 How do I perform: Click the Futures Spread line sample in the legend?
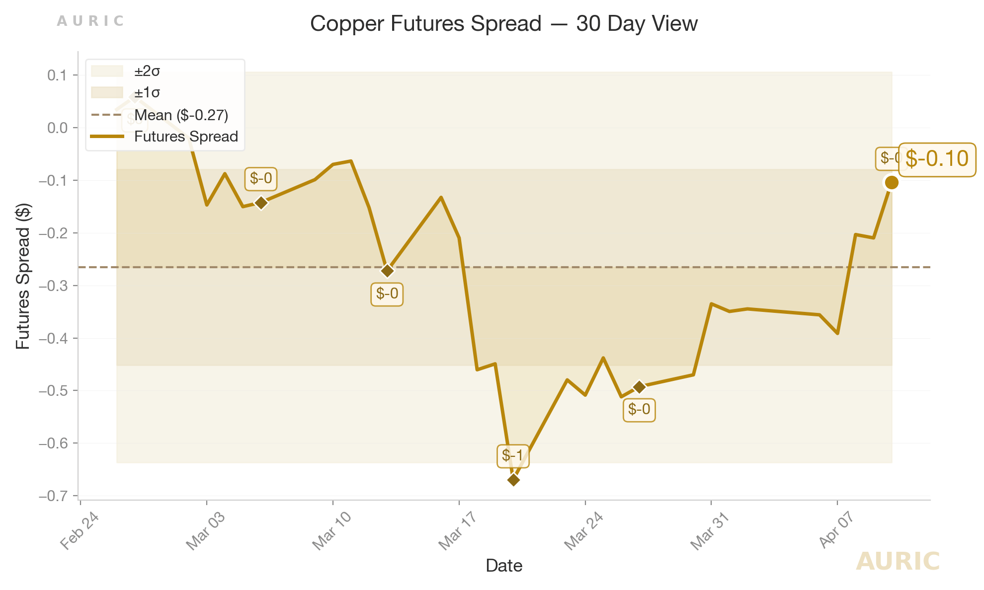coord(107,136)
